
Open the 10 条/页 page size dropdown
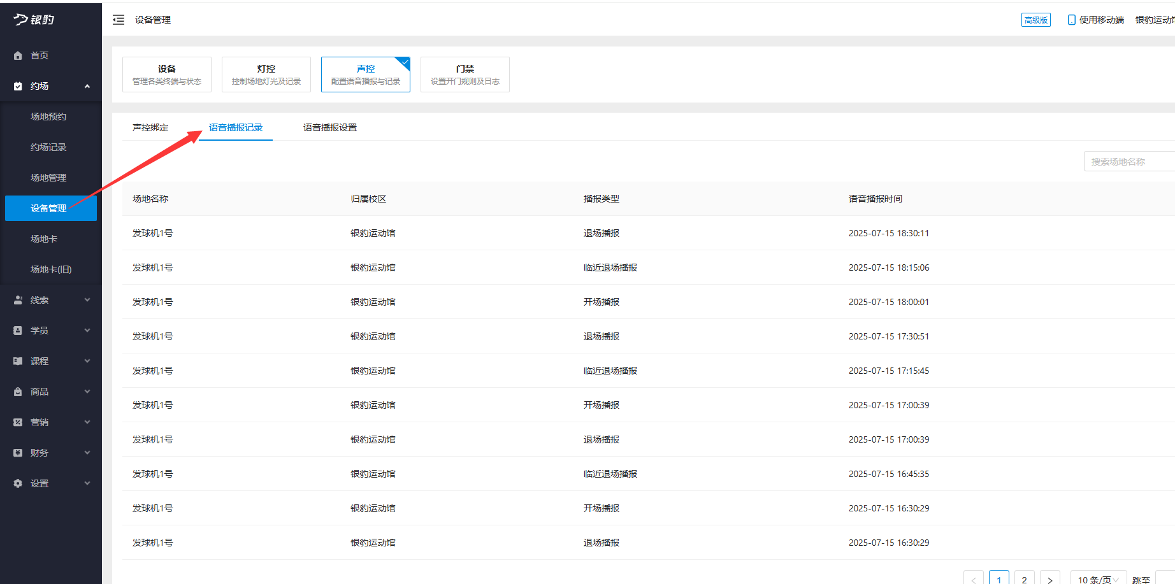tap(1098, 579)
